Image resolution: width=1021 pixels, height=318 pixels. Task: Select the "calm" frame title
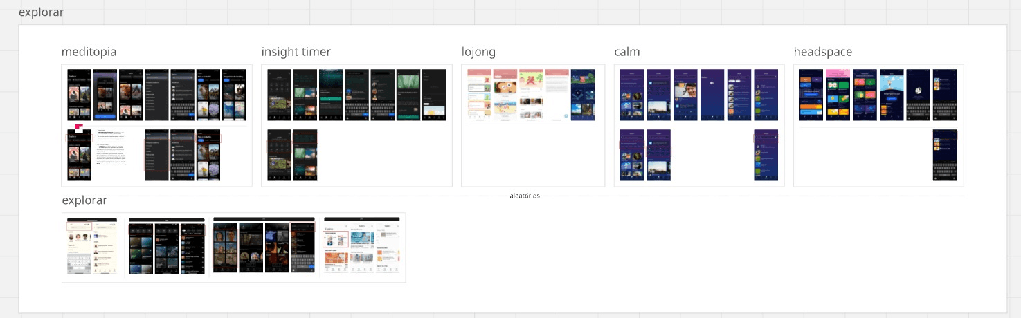tap(627, 53)
